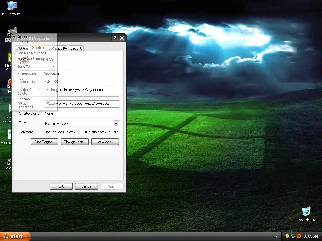
Task: Switch to the Security tab
Action: [76, 48]
